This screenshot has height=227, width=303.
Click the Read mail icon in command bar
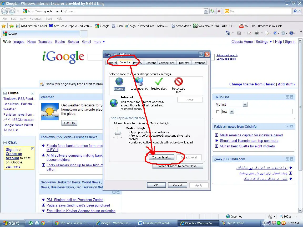tap(249, 33)
